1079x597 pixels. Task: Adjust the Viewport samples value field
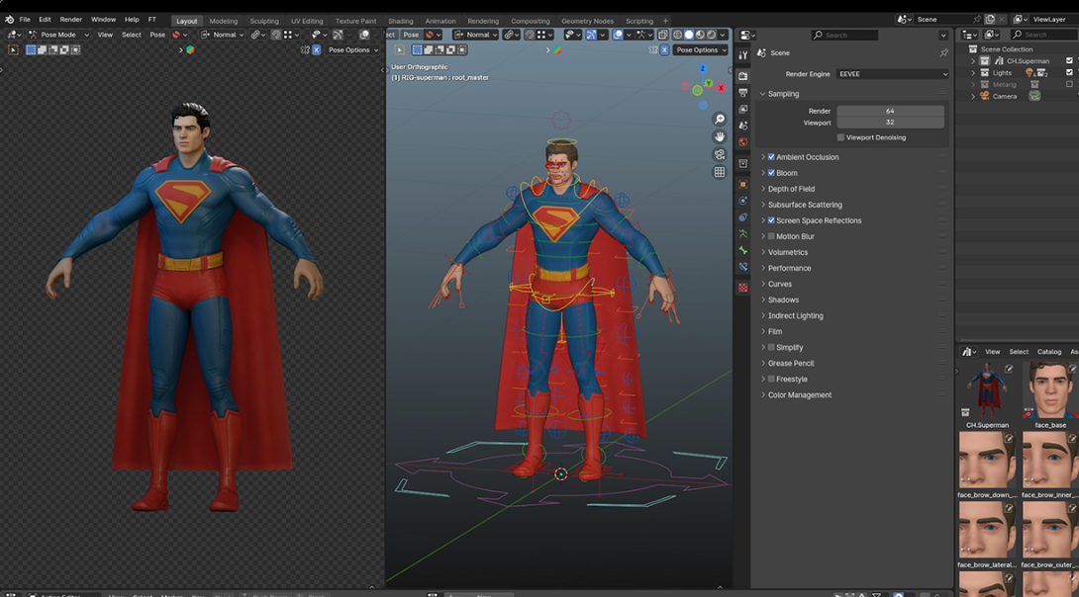click(x=891, y=123)
